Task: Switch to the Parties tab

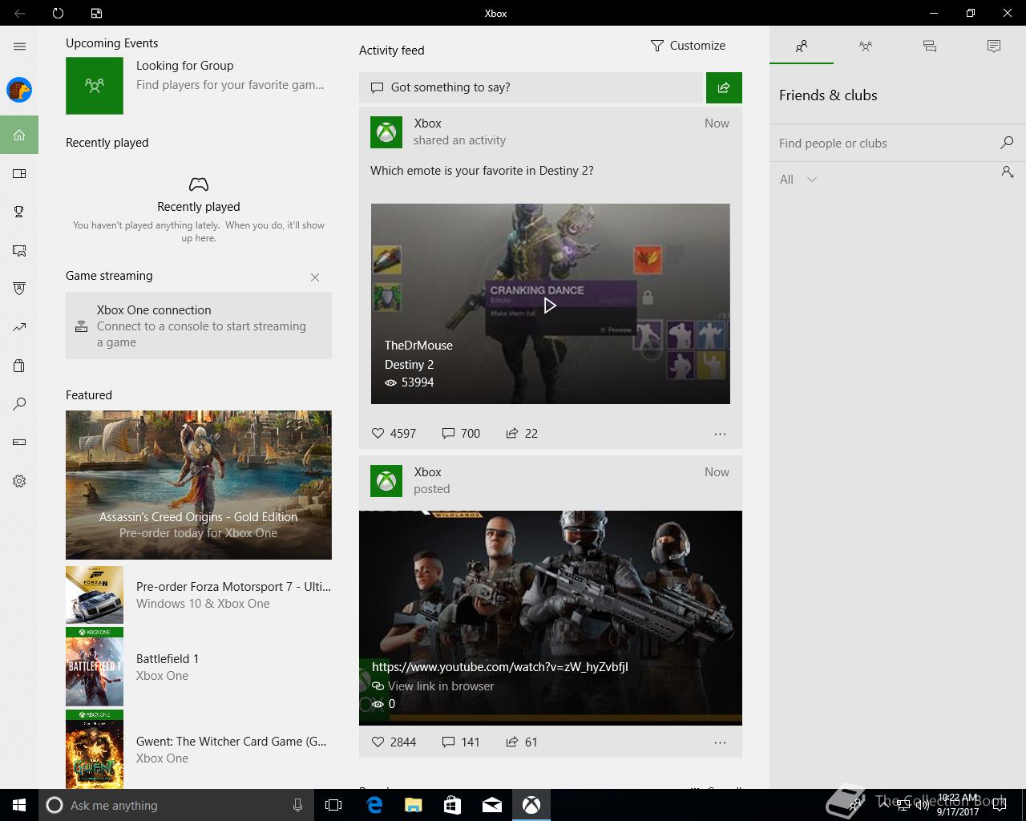Action: (x=866, y=47)
